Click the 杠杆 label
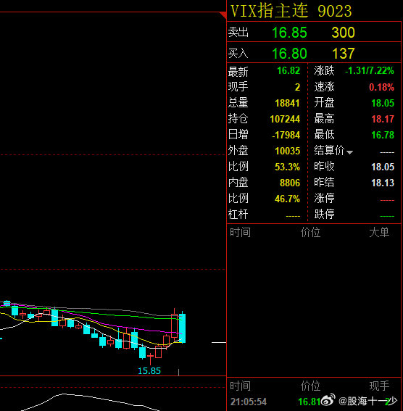This screenshot has height=411, width=403. click(238, 215)
